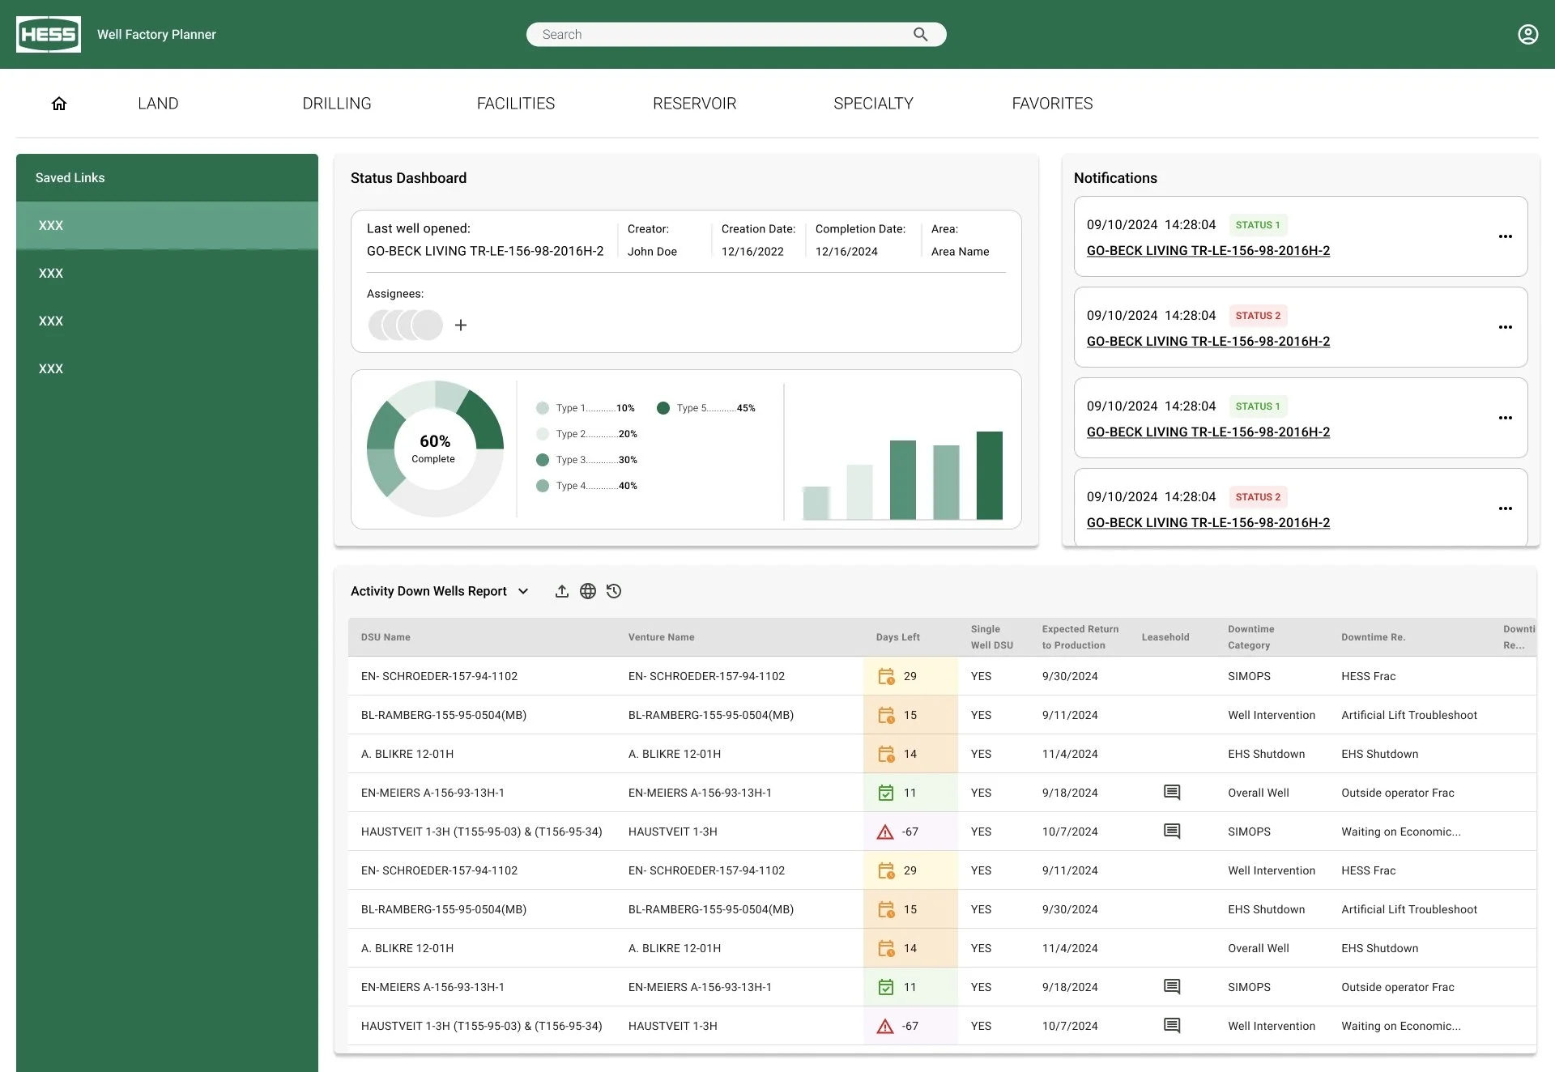The height and width of the screenshot is (1072, 1555).
Task: Click the search magnifier icon
Action: click(920, 34)
